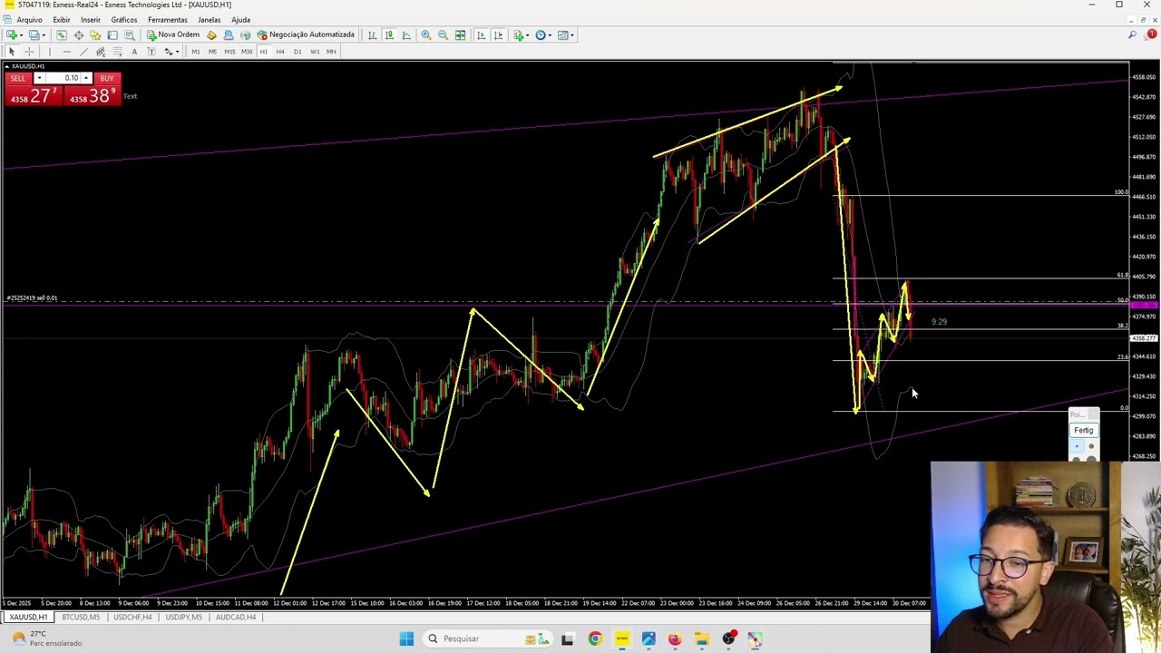Screen dimensions: 1161x653
Task: Open new chart dropdown icon
Action: tap(15, 34)
